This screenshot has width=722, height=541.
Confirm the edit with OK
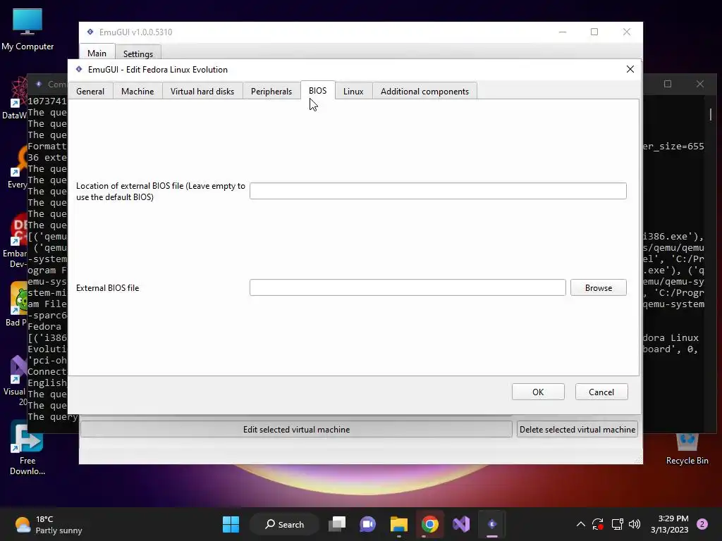538,392
